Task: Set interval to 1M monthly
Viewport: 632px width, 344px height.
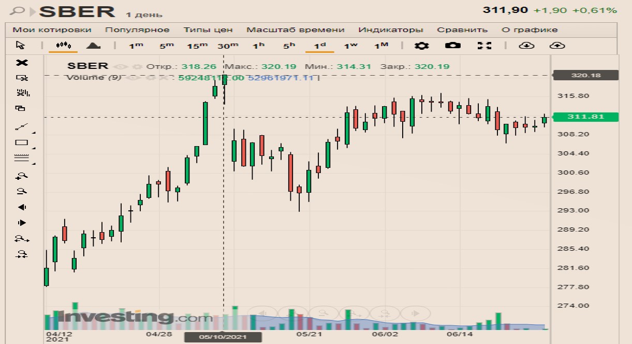Action: (381, 46)
